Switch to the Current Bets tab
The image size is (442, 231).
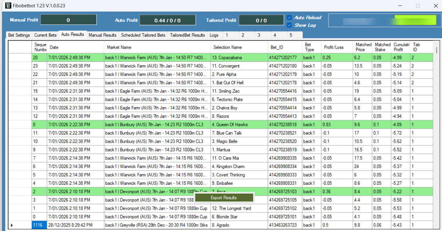(x=45, y=35)
